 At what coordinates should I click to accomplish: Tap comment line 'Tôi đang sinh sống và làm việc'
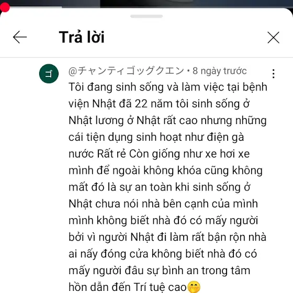(146, 87)
